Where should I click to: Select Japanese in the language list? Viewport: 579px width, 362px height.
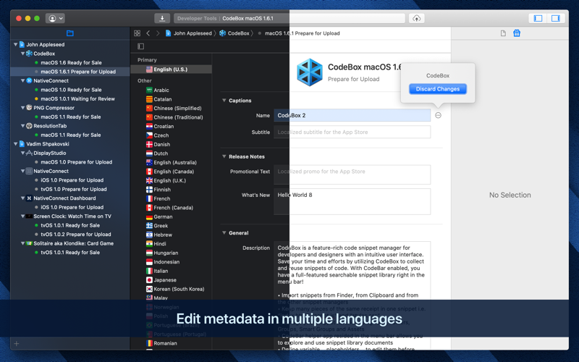tap(165, 280)
